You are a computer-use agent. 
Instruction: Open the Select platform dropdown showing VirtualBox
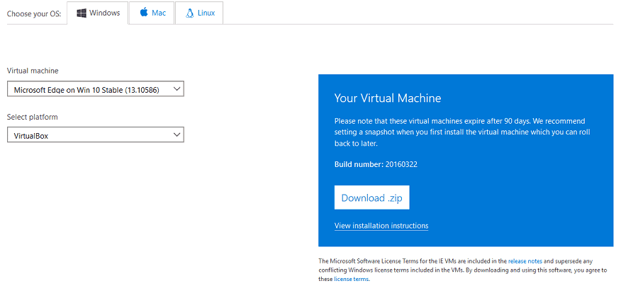click(x=96, y=135)
